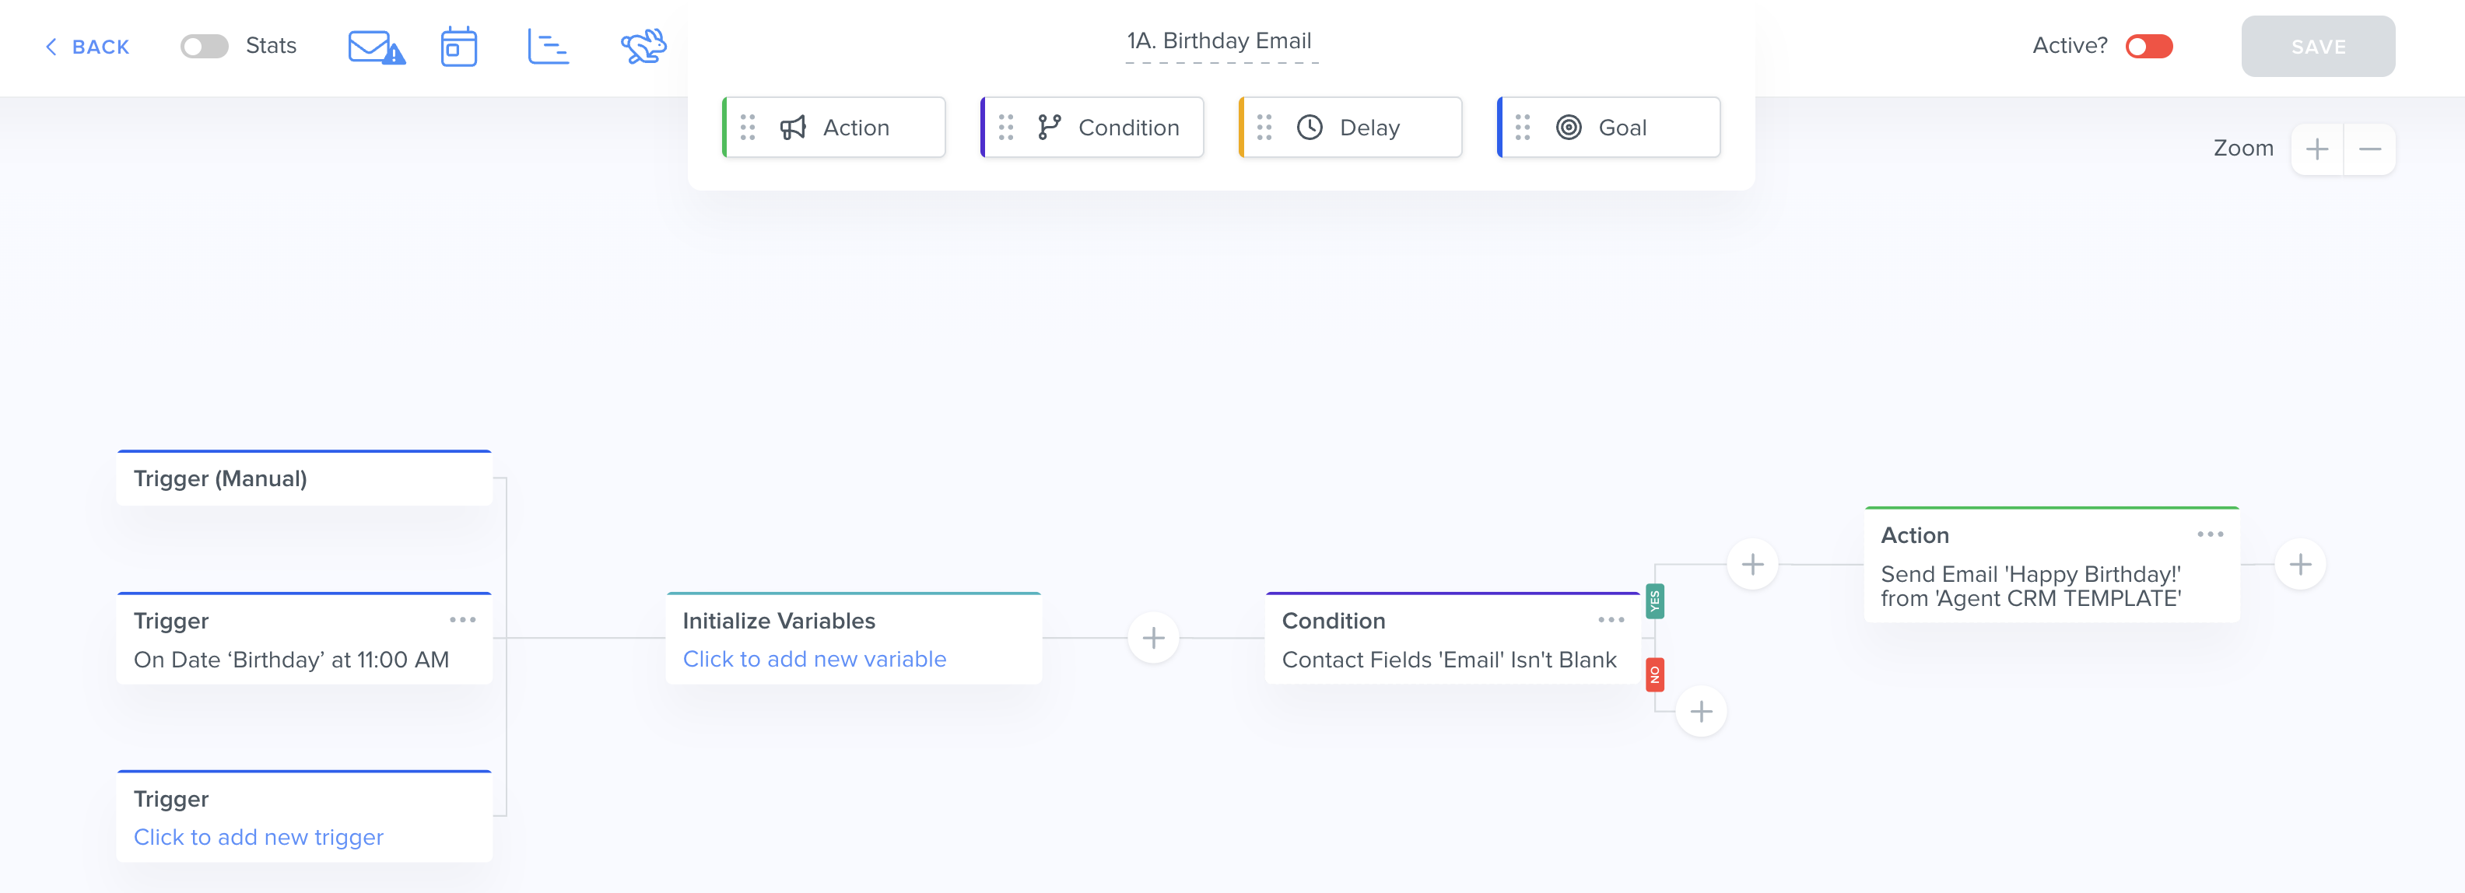The image size is (2465, 893).
Task: Click the workflow chart icon in toolbar
Action: click(x=549, y=47)
